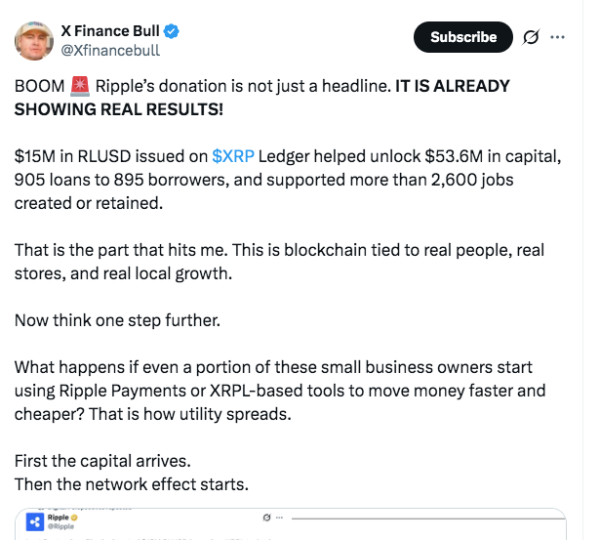Click the Grok icon in quoted post
The height and width of the screenshot is (540, 600).
pyautogui.click(x=266, y=518)
